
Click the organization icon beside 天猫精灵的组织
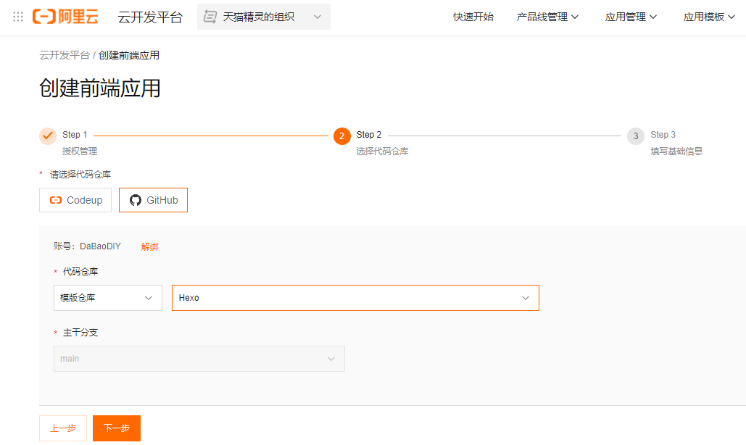210,17
